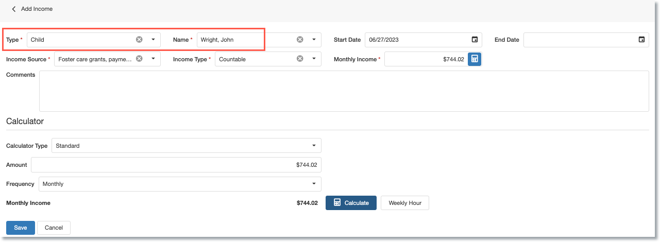Screen dimensions: 660x242
Task: Open calculator icon beside Monthly Income
Action: tap(475, 59)
